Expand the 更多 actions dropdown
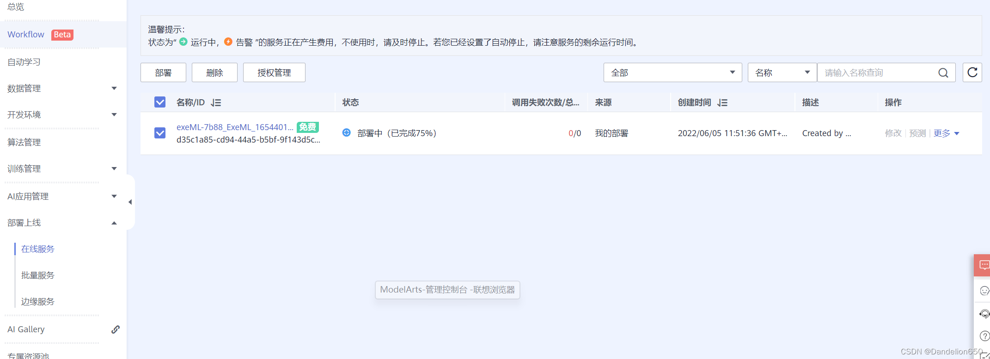 pos(946,133)
